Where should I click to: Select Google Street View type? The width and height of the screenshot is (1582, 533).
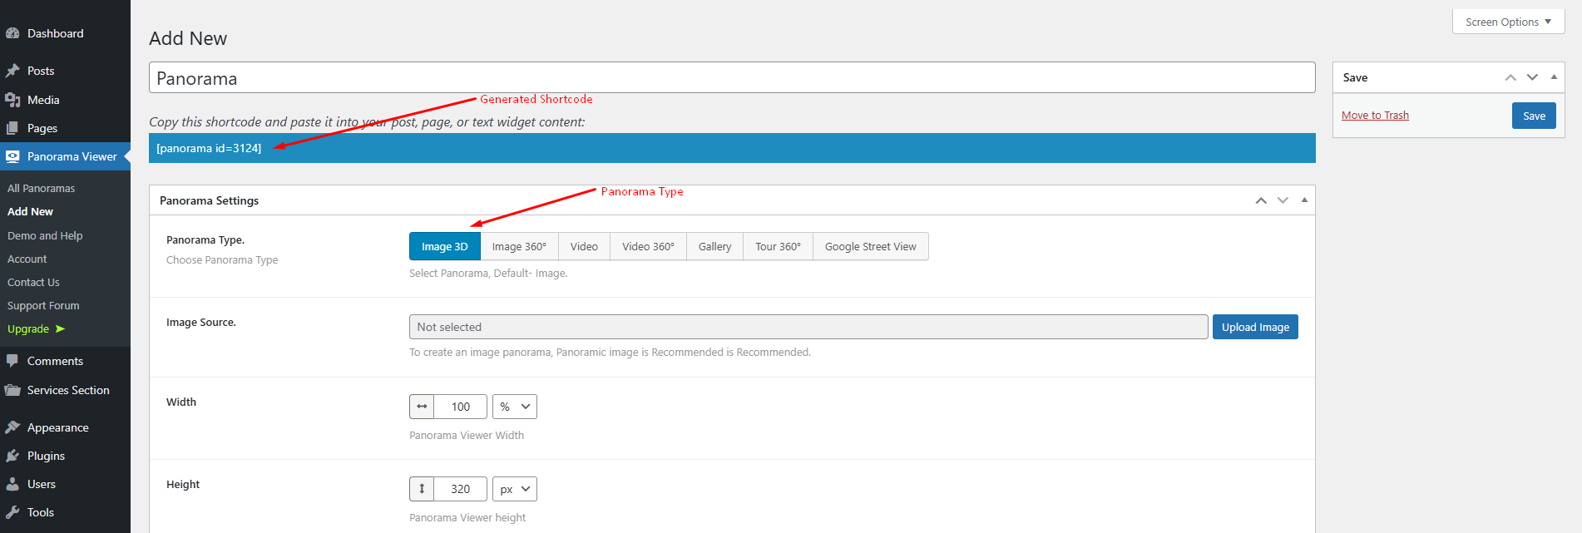tap(870, 246)
